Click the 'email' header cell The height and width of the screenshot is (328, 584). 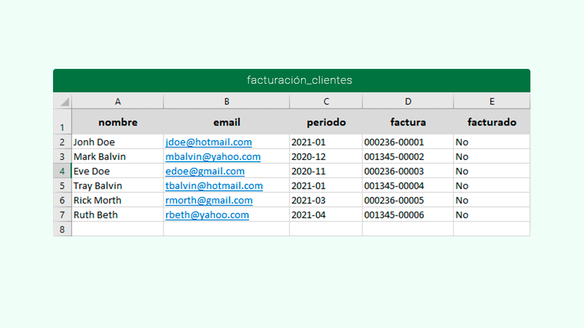pyautogui.click(x=226, y=122)
